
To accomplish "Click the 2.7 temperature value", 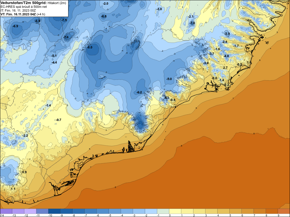I will [225, 68].
